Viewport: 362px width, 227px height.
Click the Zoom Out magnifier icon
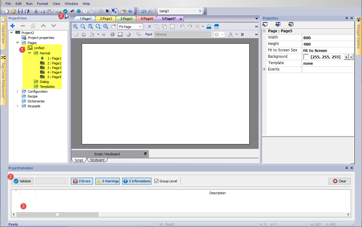(83, 26)
